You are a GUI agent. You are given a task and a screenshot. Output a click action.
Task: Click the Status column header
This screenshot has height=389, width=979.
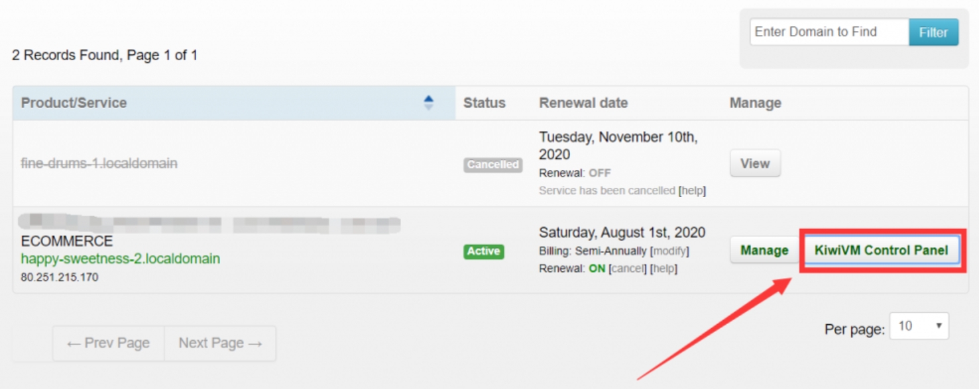pos(484,103)
